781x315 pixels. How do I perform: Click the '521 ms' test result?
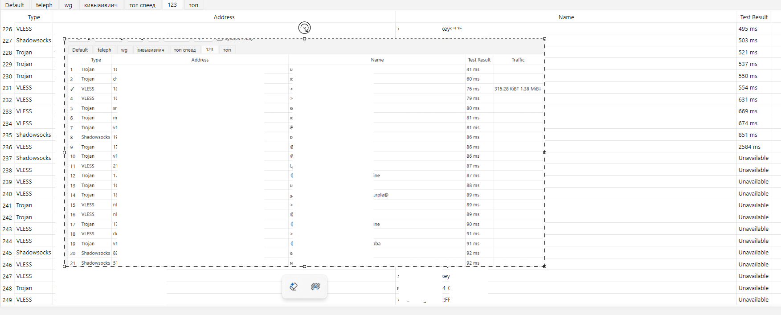(748, 52)
